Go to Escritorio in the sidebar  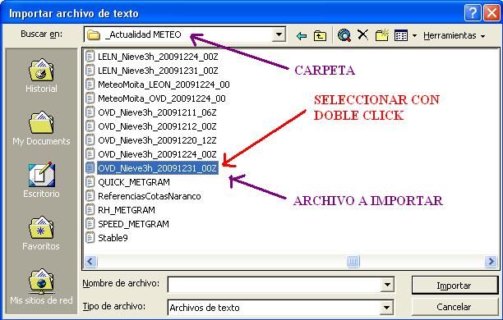41,181
